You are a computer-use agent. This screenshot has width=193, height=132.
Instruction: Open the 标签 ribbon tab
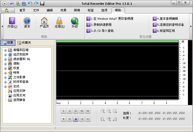click(91, 10)
